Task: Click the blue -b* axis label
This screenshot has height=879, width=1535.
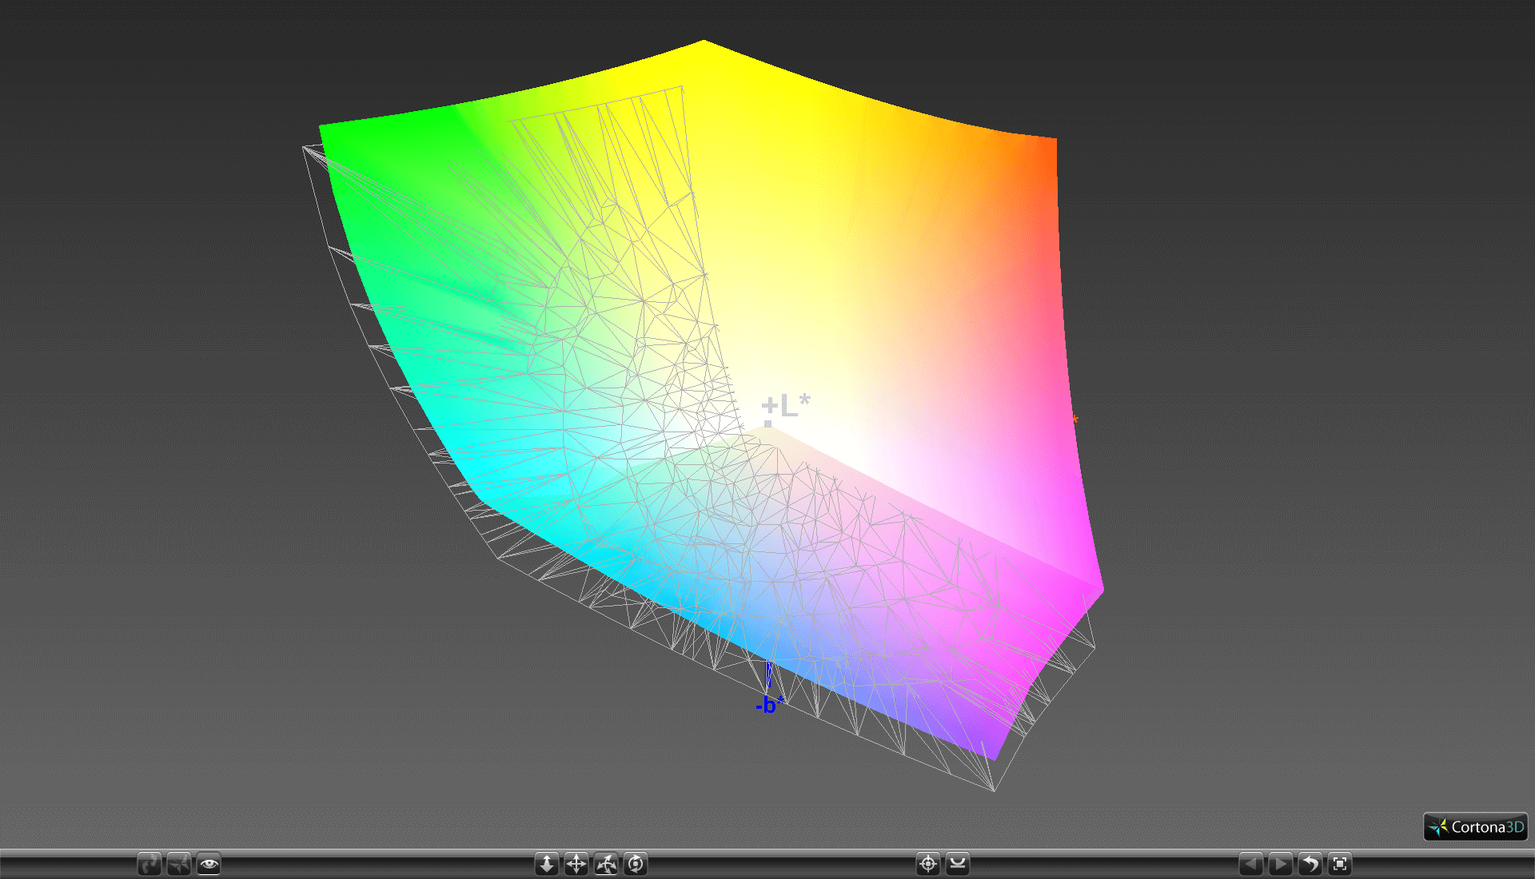Action: pyautogui.click(x=769, y=705)
